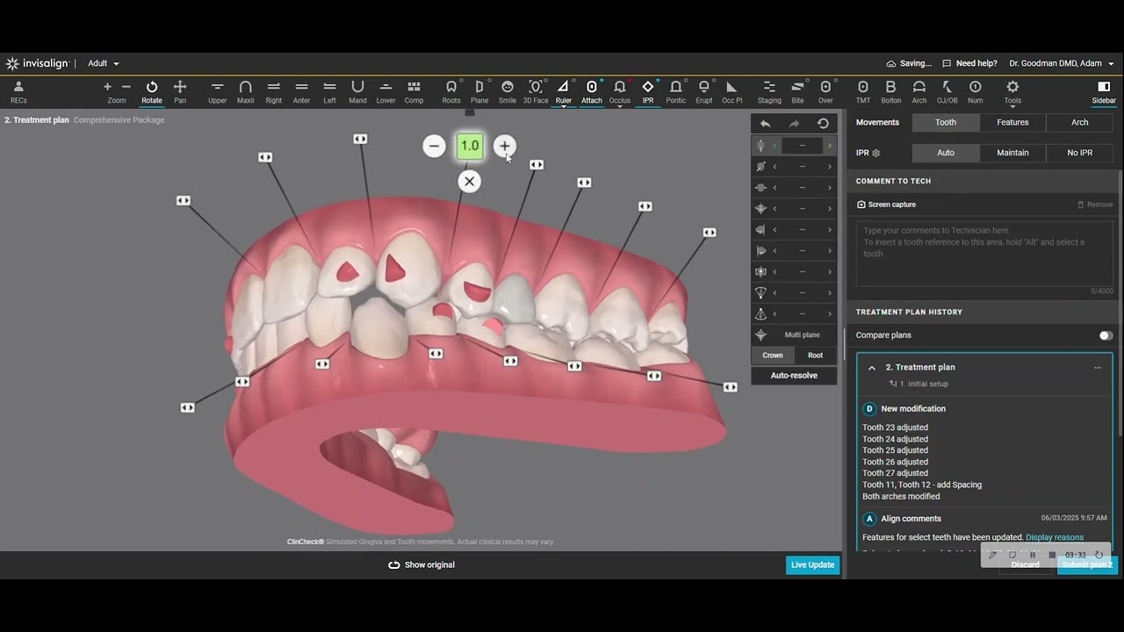Open the Display reasons link

click(1055, 537)
